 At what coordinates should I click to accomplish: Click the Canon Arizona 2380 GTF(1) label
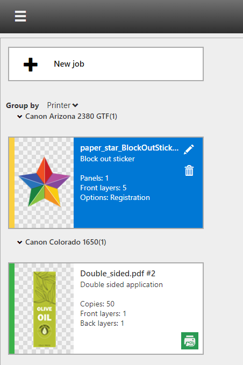pos(71,117)
